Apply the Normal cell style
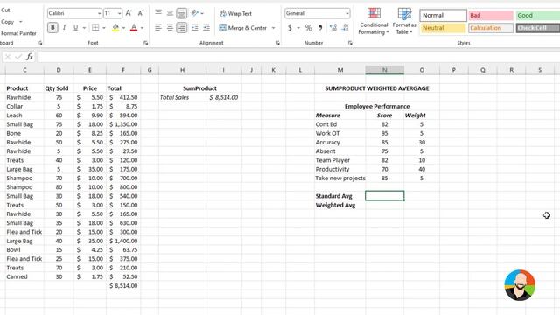The height and width of the screenshot is (315, 560). coord(443,16)
